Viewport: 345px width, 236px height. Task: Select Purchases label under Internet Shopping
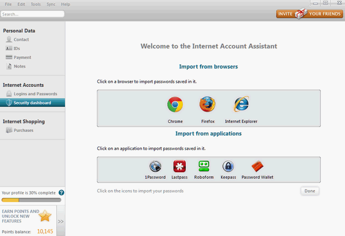pyautogui.click(x=24, y=130)
